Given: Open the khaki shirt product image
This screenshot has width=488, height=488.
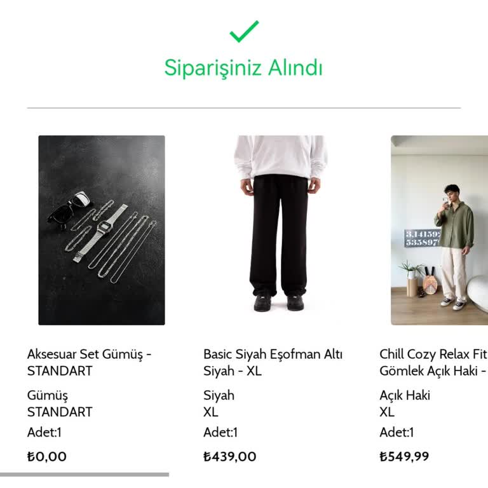Looking at the screenshot, I should pos(439,230).
